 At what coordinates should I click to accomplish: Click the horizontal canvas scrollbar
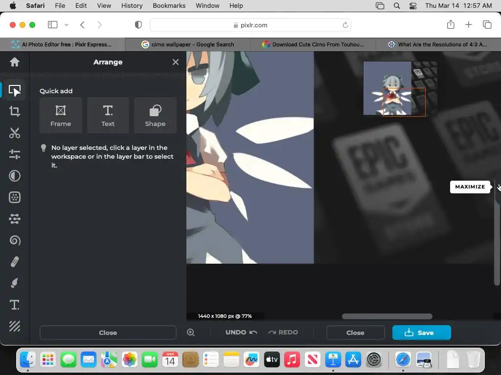point(387,316)
